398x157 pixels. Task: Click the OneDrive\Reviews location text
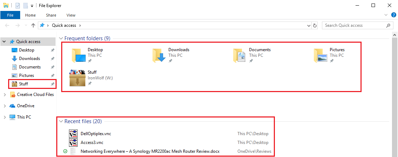[254, 151]
